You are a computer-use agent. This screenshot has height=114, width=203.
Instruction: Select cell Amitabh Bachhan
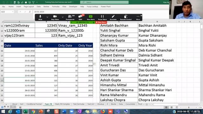click(x=119, y=26)
